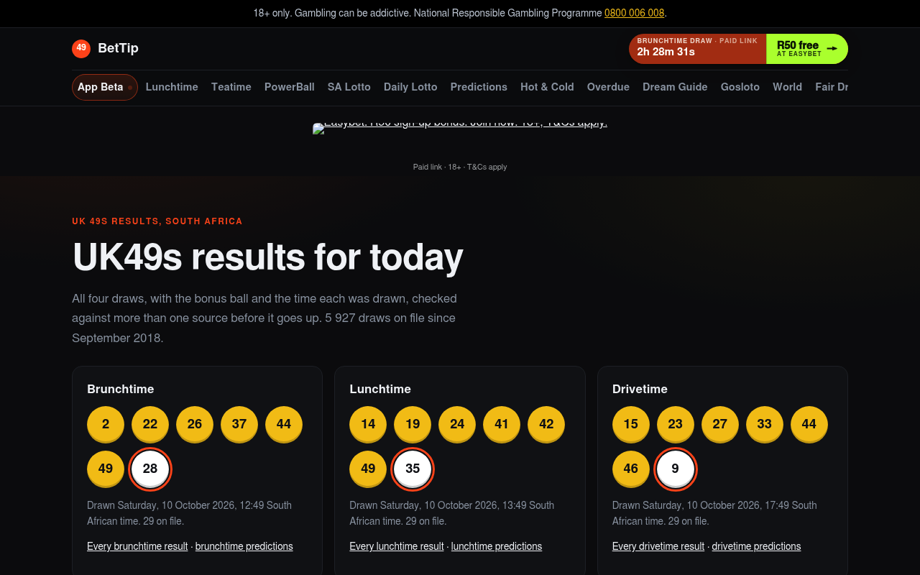Screen dimensions: 920x575
Task: Click Drivetime ball number 15
Action: [x=631, y=424]
